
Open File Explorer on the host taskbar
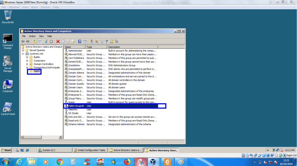click(32, 162)
